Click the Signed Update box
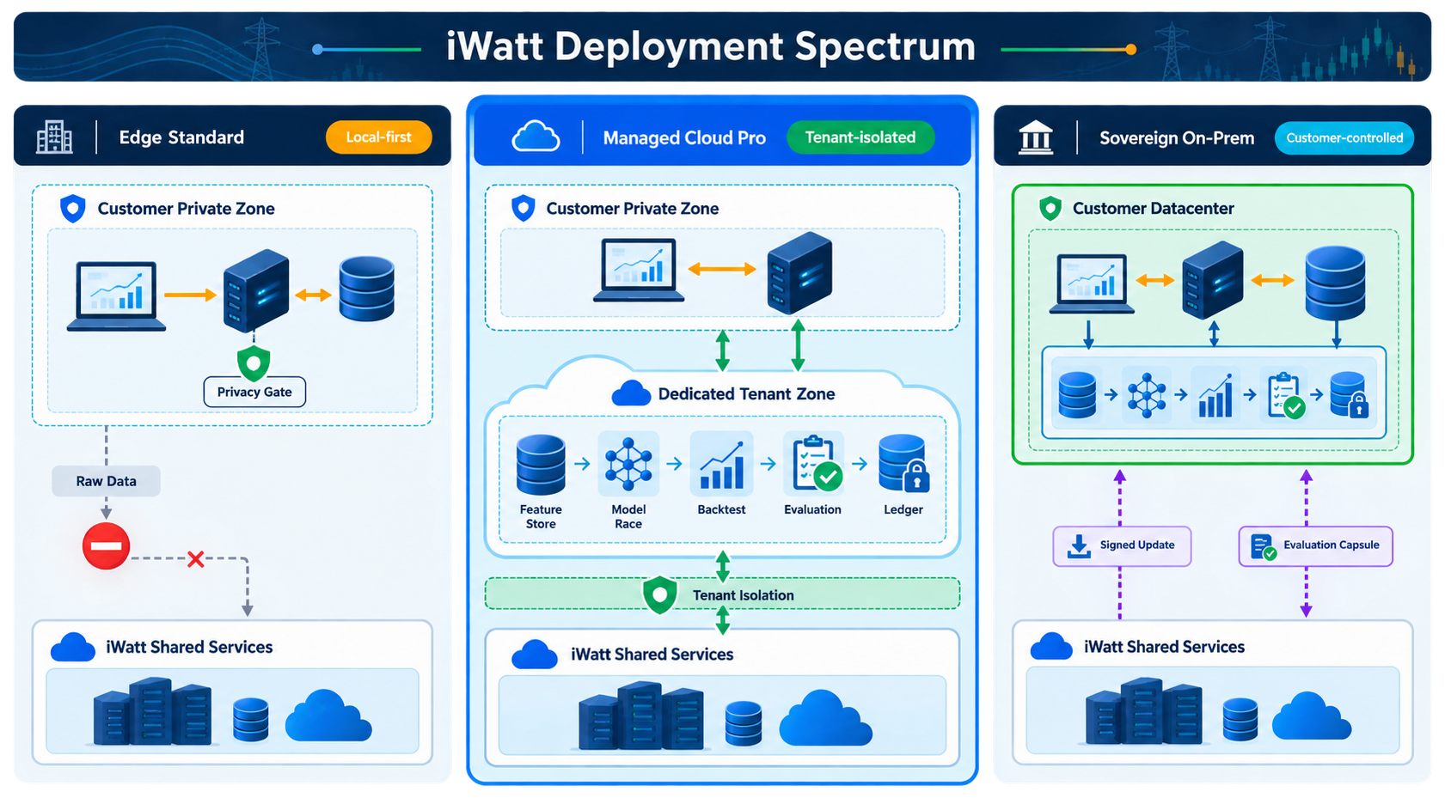The image size is (1445, 804). (1122, 546)
